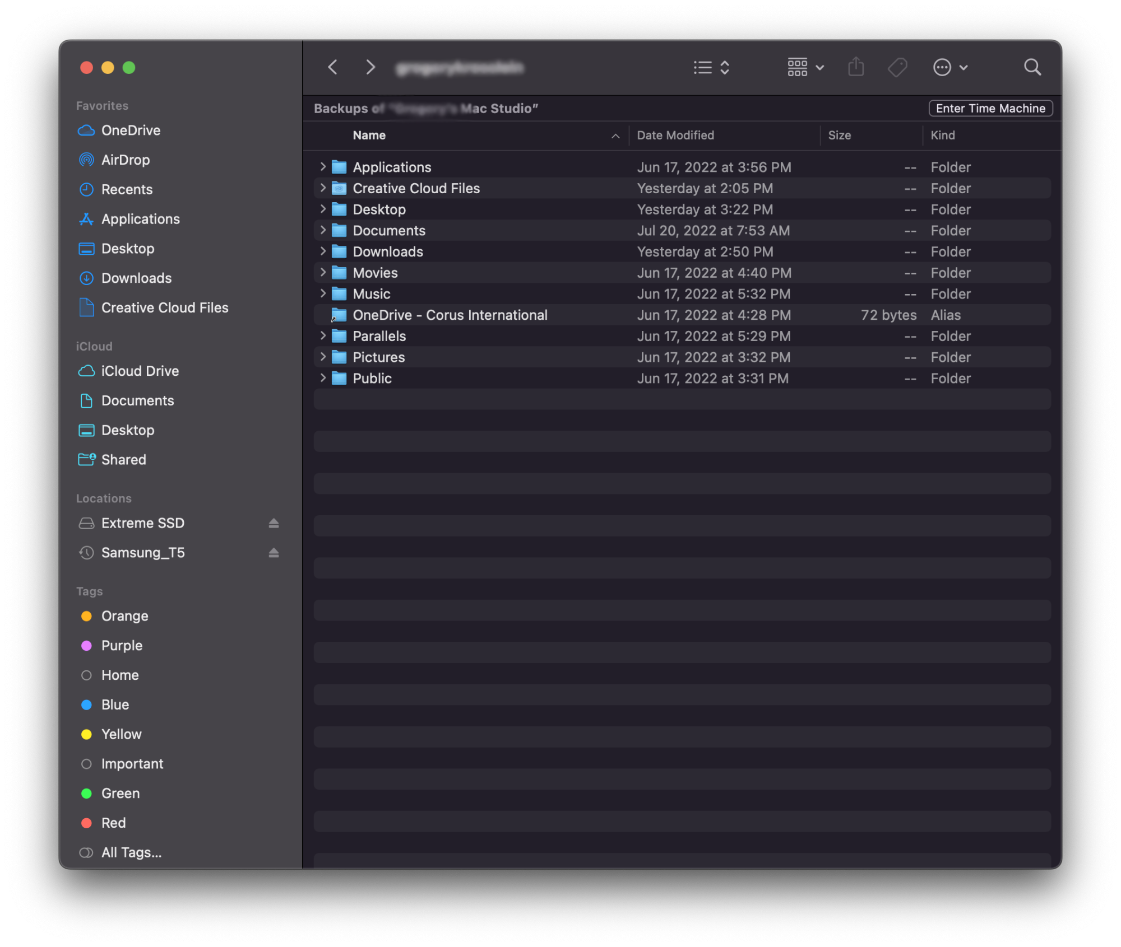
Task: Expand the Parallels folder disclosure arrow
Action: [323, 335]
